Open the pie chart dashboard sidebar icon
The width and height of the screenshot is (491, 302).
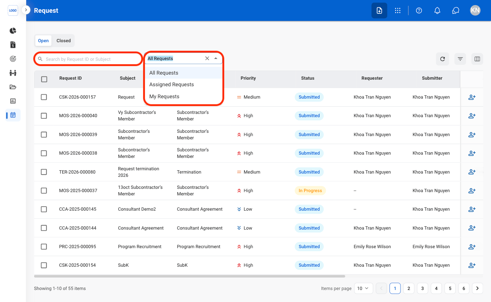point(13,31)
